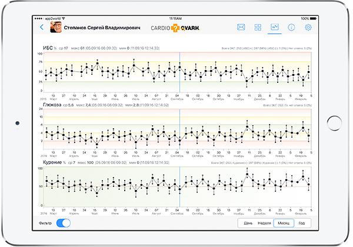Select the День period tab

[248, 223]
